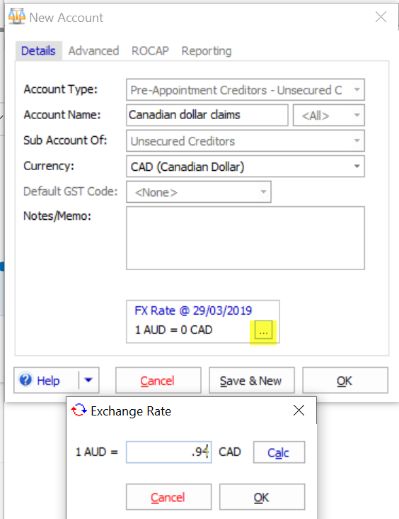Expand the Sub Account Of dropdown
This screenshot has height=519, width=399.
point(357,140)
